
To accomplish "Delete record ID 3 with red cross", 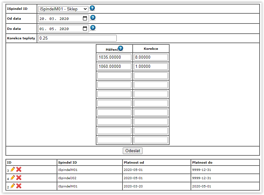I will tap(19, 169).
